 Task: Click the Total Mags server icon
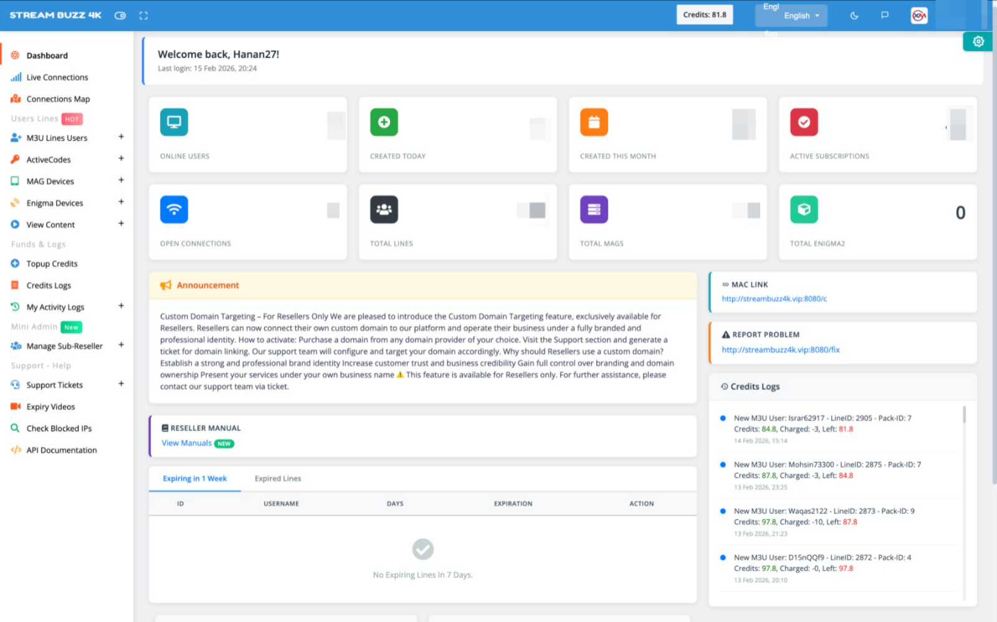coord(594,209)
